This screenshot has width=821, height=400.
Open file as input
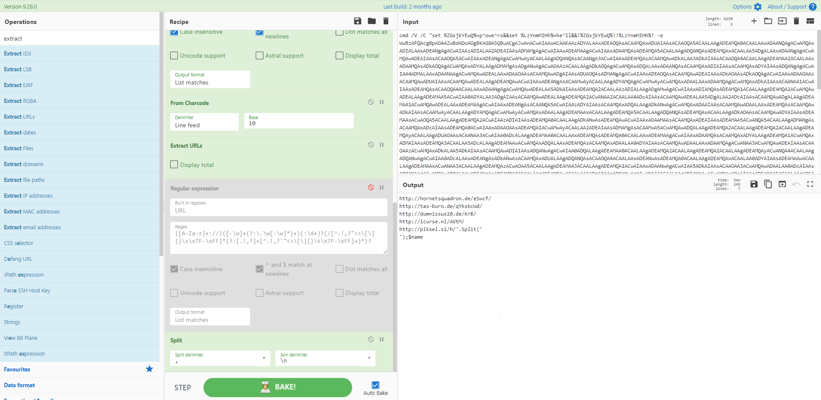(x=782, y=21)
